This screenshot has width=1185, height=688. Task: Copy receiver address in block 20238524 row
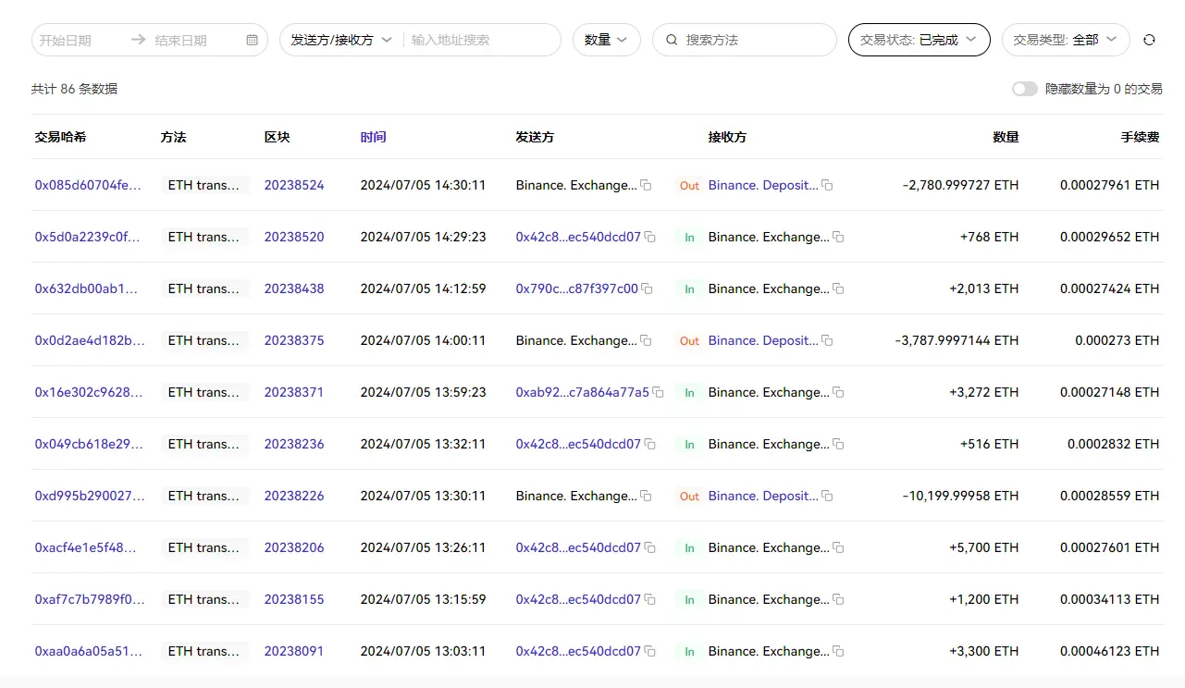pyautogui.click(x=827, y=185)
